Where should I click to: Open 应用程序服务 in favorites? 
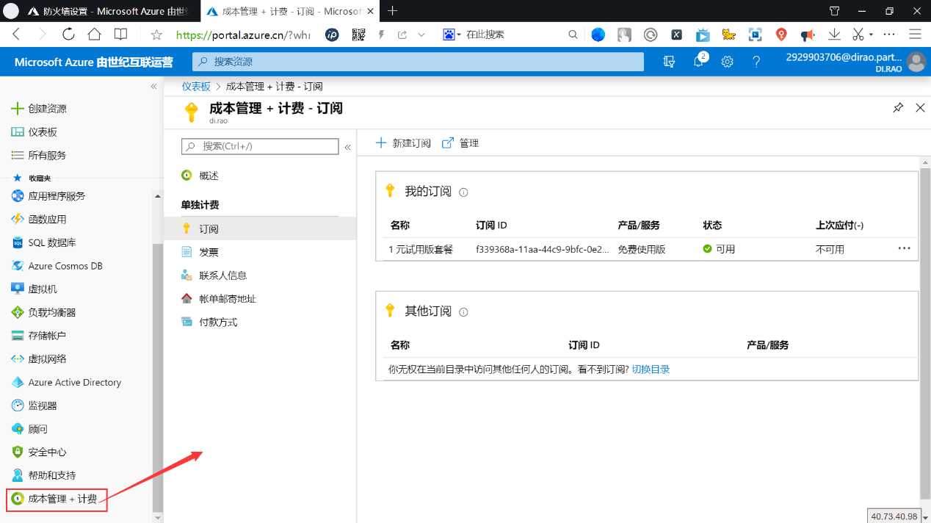point(57,196)
